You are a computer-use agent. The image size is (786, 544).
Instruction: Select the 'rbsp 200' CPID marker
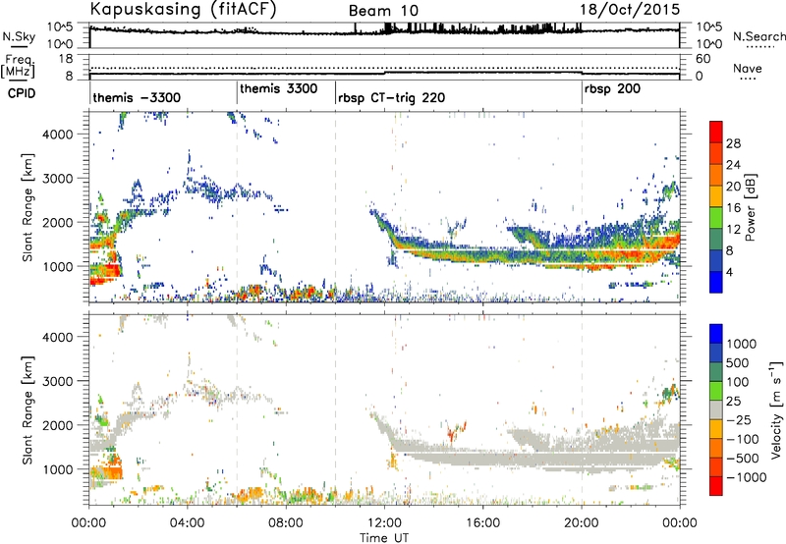[612, 89]
